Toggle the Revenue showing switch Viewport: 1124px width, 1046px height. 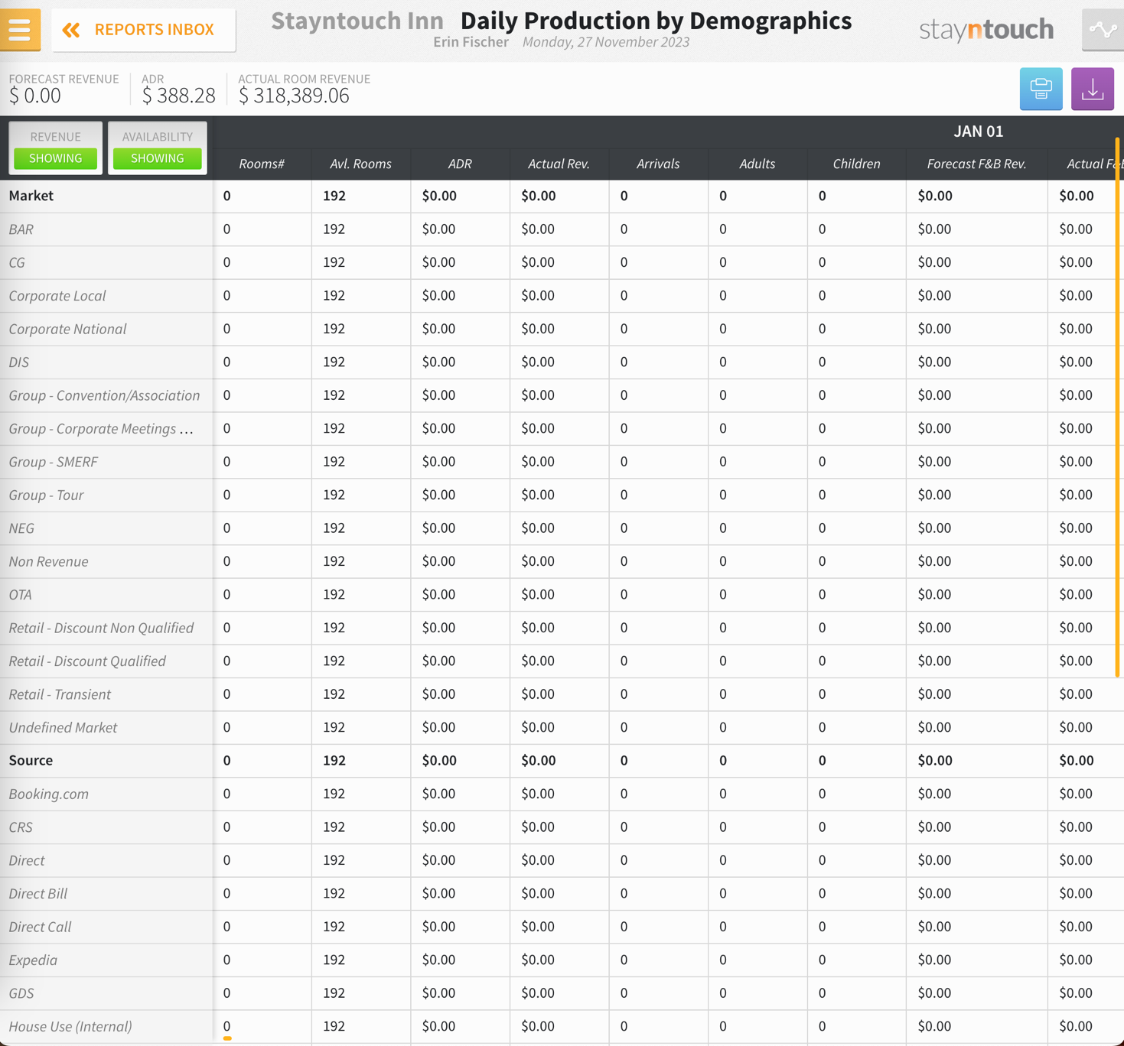(55, 158)
